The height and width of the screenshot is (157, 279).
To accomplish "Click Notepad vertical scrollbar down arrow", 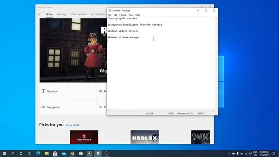I will click(216, 107).
